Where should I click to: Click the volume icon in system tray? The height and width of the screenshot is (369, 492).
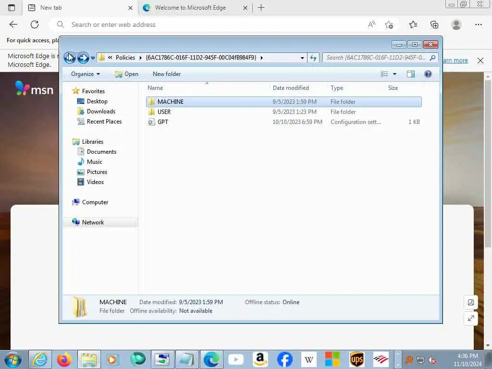[x=432, y=360]
